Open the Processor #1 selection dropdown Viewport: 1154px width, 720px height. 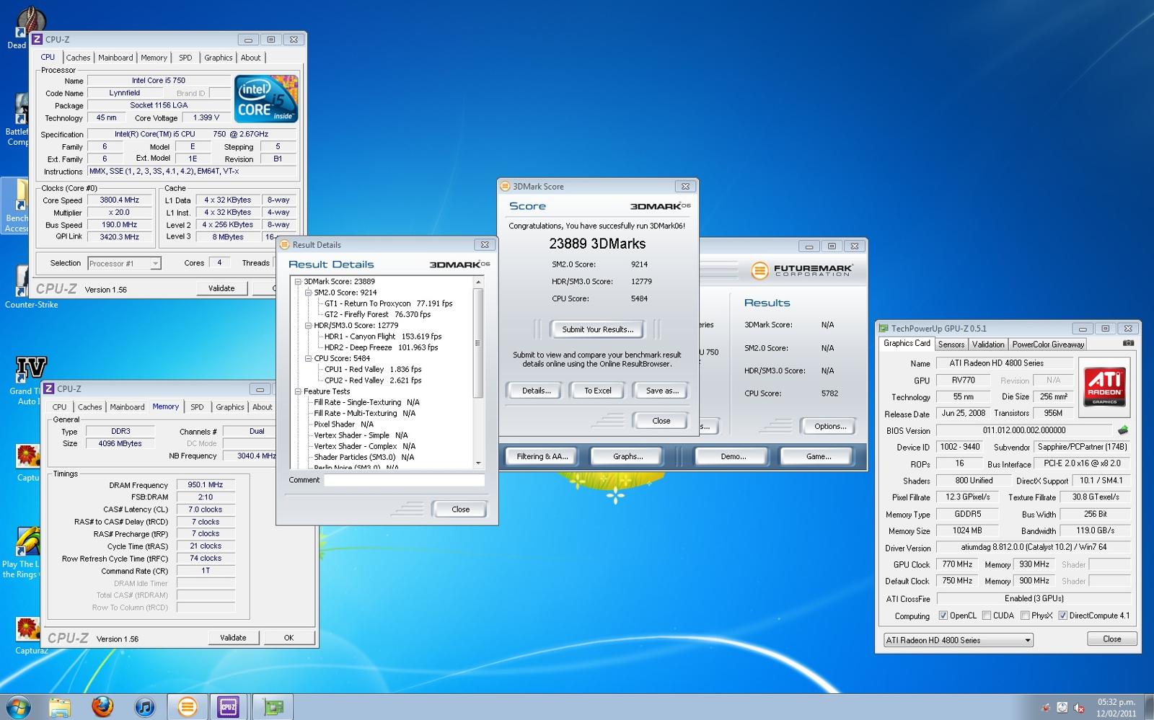[x=124, y=264]
